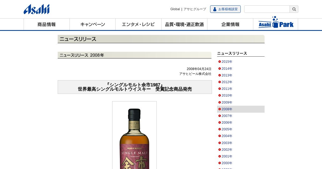The width and height of the screenshot is (322, 169).
Task: Open 2002年 news releases
Action: coord(227,150)
